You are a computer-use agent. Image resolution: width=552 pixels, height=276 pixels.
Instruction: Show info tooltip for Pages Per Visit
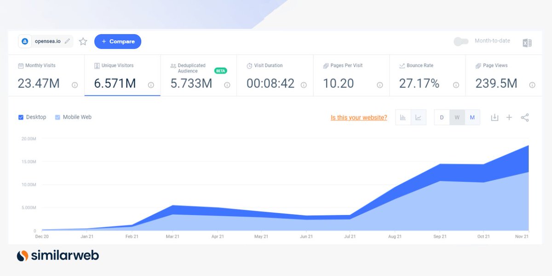[379, 85]
